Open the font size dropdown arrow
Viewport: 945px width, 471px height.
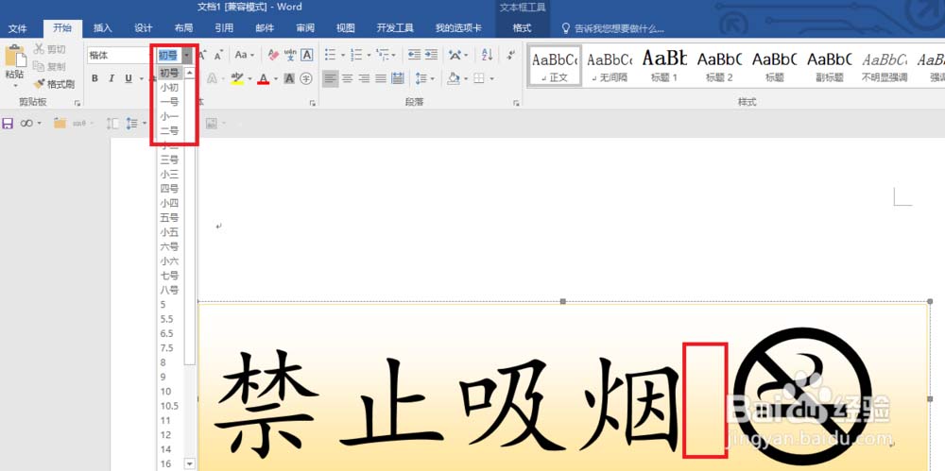(x=187, y=56)
